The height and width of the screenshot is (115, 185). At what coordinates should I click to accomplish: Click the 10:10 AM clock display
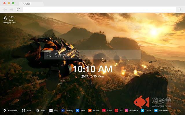92,69
